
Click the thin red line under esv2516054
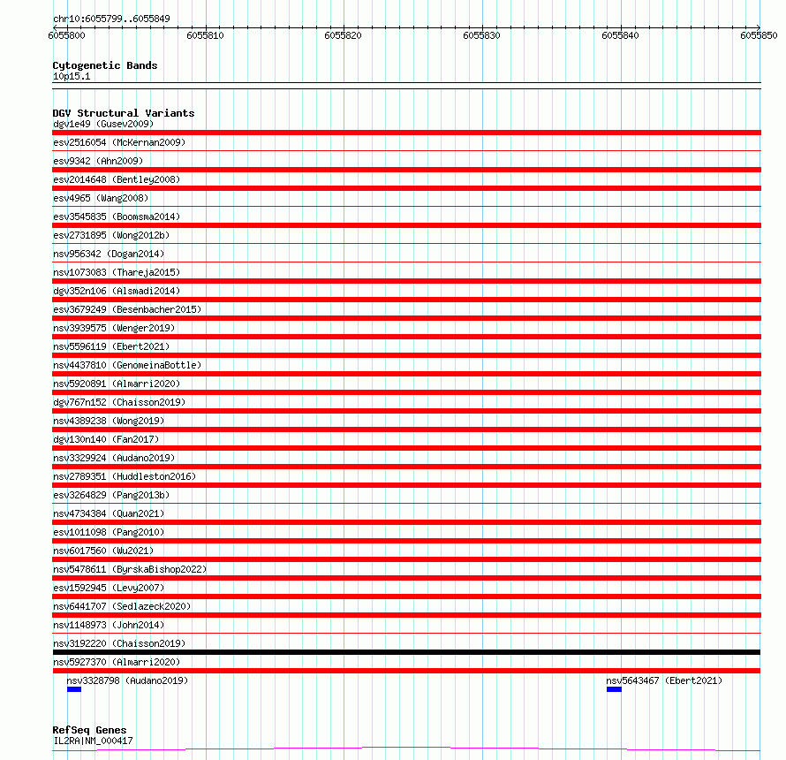coord(406,150)
